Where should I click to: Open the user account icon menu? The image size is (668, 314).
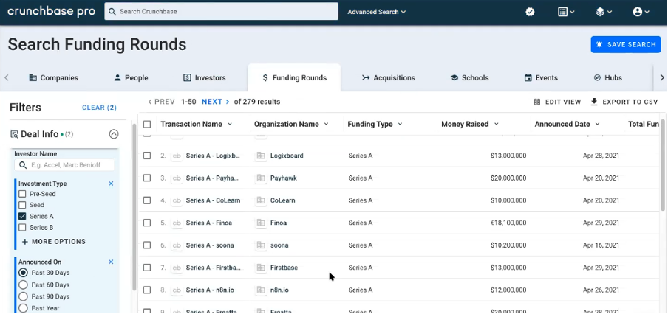[641, 12]
